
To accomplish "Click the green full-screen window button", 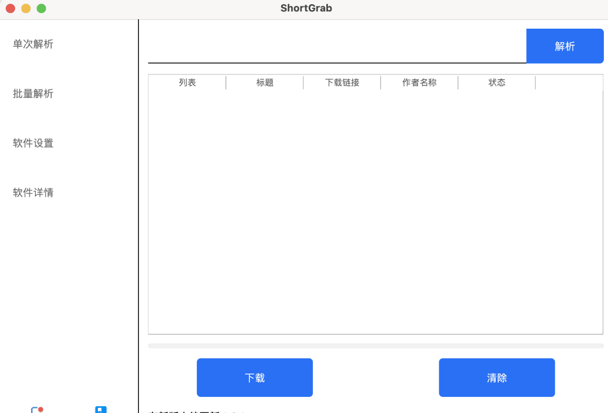I will [41, 8].
